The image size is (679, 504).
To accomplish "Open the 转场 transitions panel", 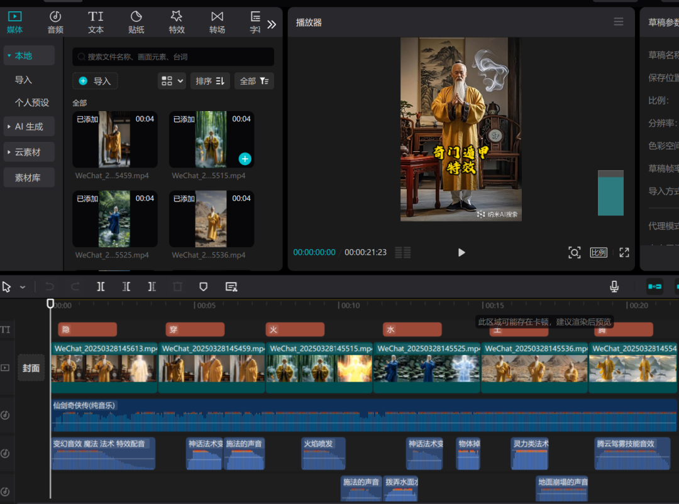I will coord(217,22).
